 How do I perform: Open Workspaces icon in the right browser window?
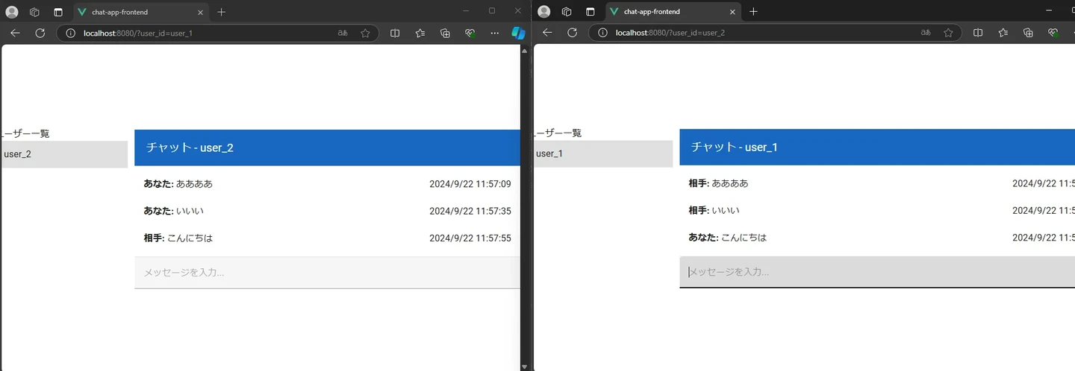(x=567, y=12)
